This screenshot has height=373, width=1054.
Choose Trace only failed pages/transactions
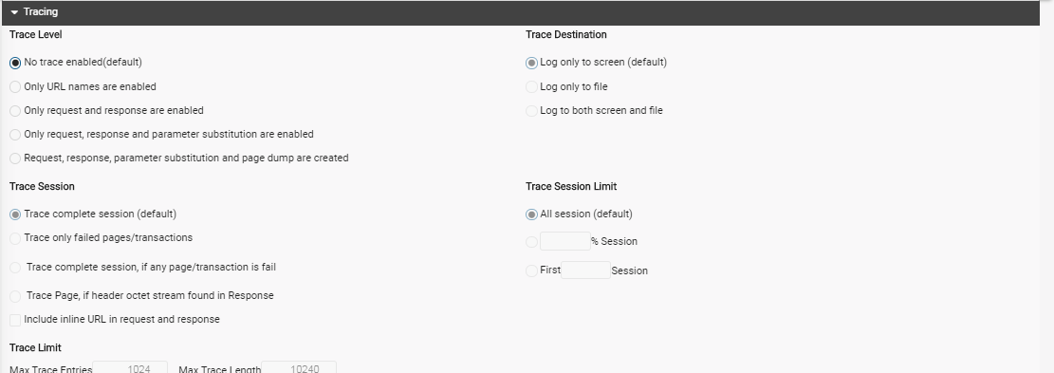tap(15, 238)
